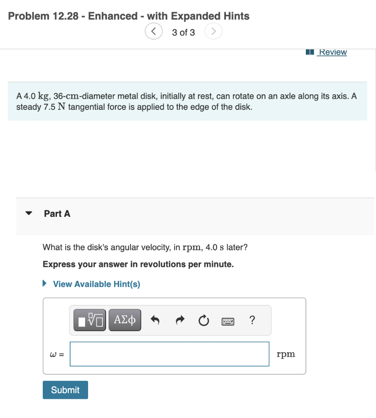Click the 3 of 3 page indicator
Image resolution: width=376 pixels, height=418 pixels.
click(184, 32)
